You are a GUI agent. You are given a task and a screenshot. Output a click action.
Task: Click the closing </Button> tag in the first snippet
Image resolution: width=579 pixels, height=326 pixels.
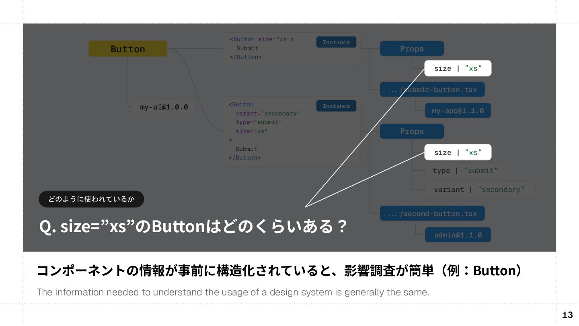(246, 57)
